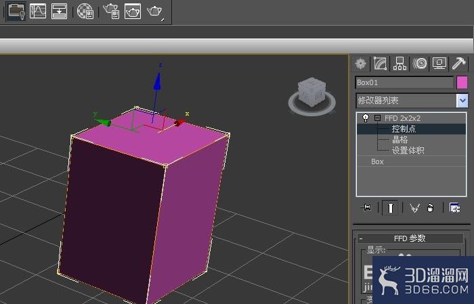The height and width of the screenshot is (304, 474).
Task: Click the Make Unique icon
Action: click(414, 208)
